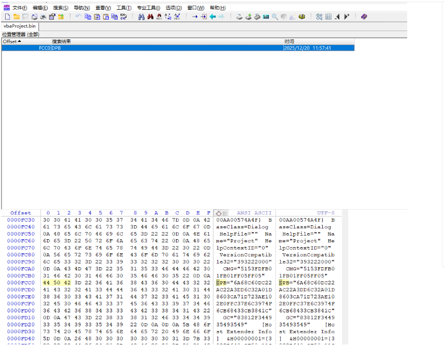Viewport: 445px width, 346px height.
Task: Sort by the Offset column header
Action: click(10, 41)
